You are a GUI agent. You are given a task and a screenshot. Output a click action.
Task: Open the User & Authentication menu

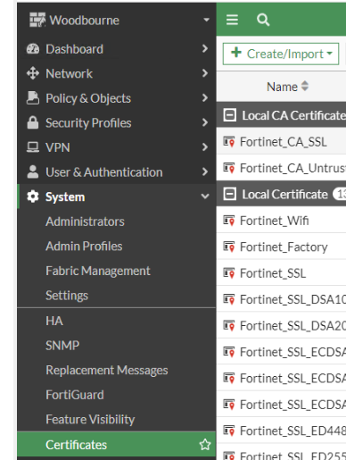pos(117,171)
